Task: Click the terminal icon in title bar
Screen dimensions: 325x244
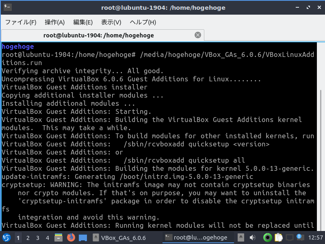Action: pos(7,7)
